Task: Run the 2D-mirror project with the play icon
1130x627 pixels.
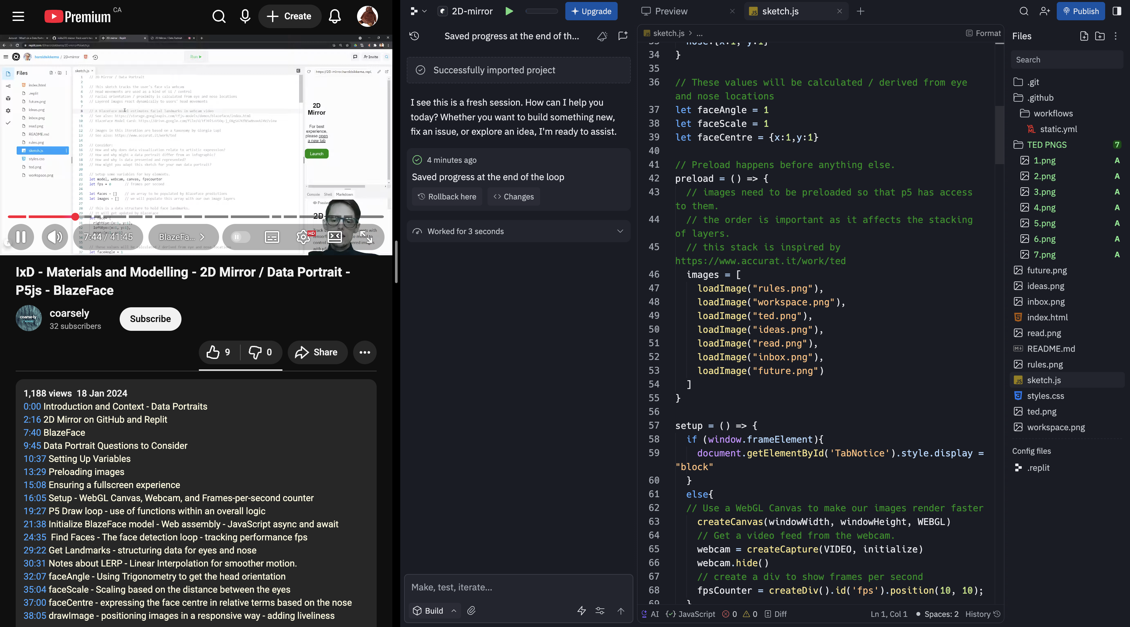Action: tap(509, 11)
